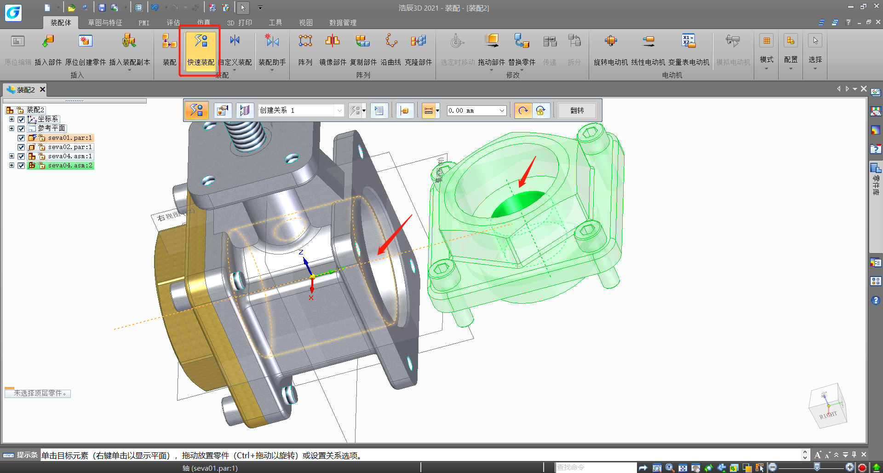Click the 传递 transfer tool
Screen dimensions: 883x473
coord(550,49)
